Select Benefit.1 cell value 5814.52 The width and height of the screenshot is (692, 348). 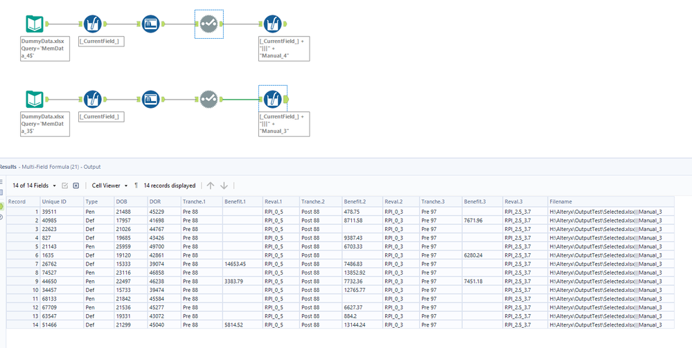[x=242, y=324]
